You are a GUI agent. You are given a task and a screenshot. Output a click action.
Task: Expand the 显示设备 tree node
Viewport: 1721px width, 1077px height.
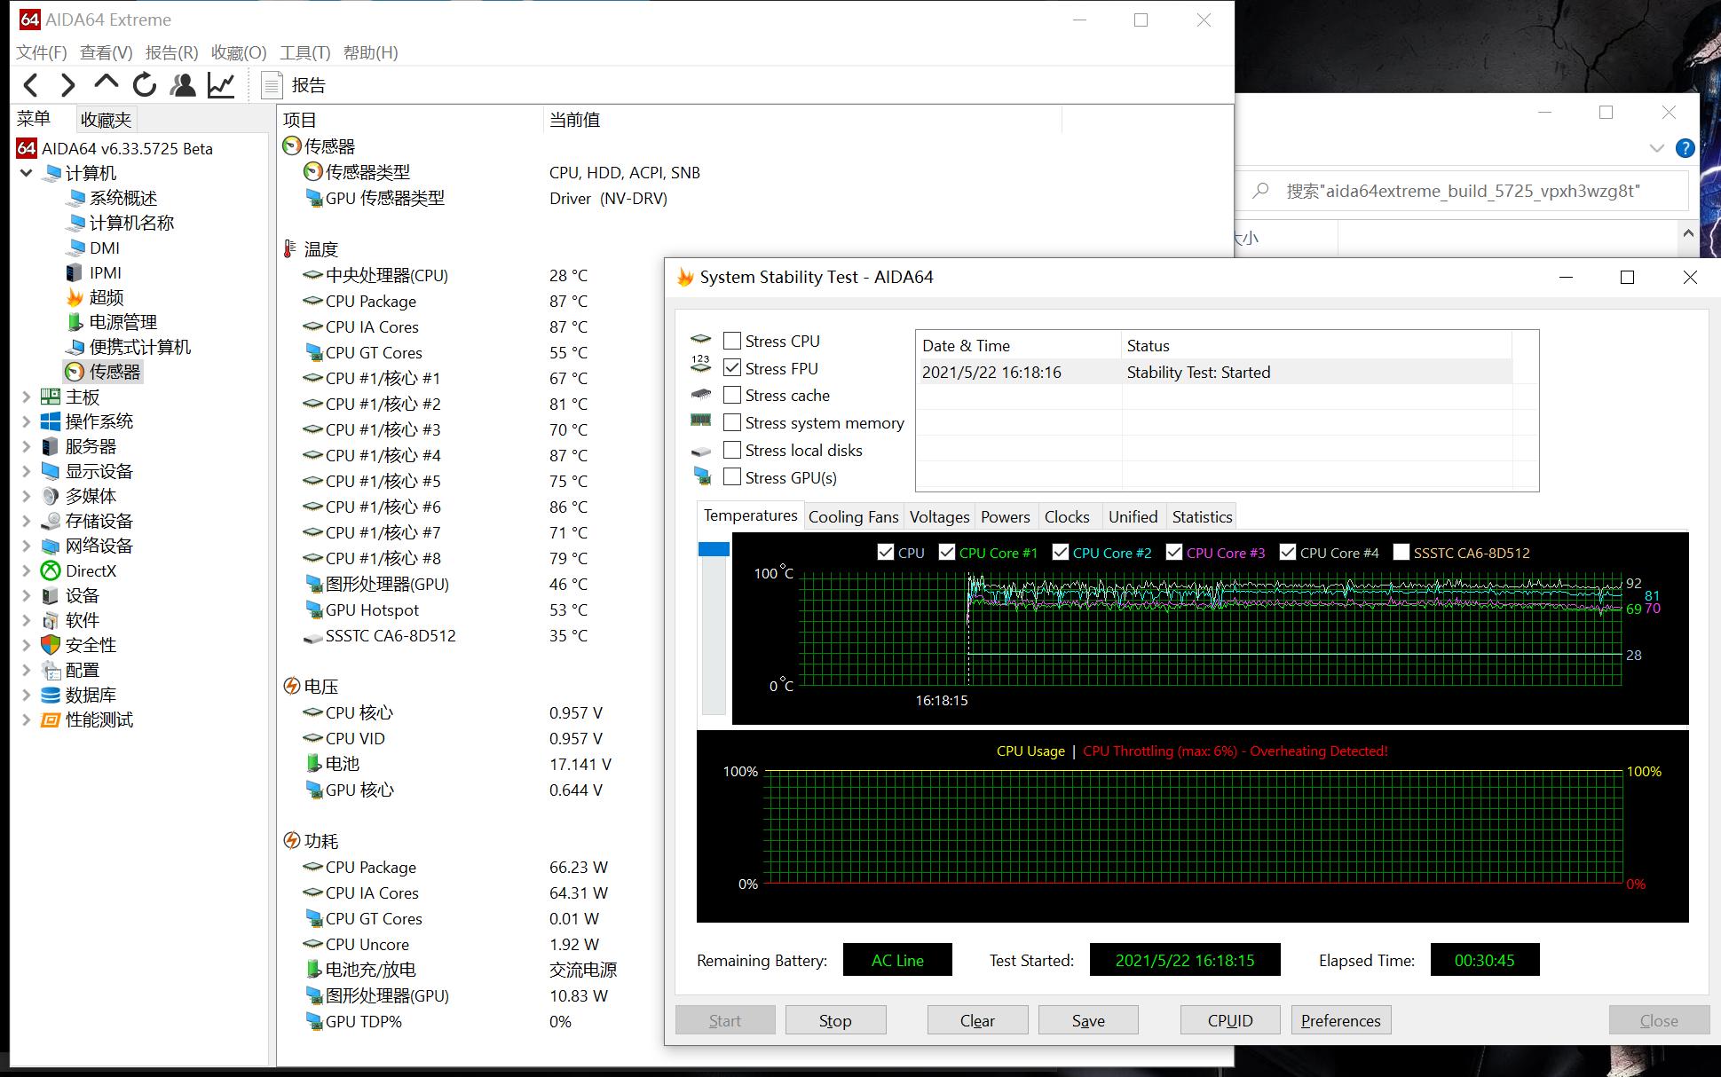click(26, 471)
